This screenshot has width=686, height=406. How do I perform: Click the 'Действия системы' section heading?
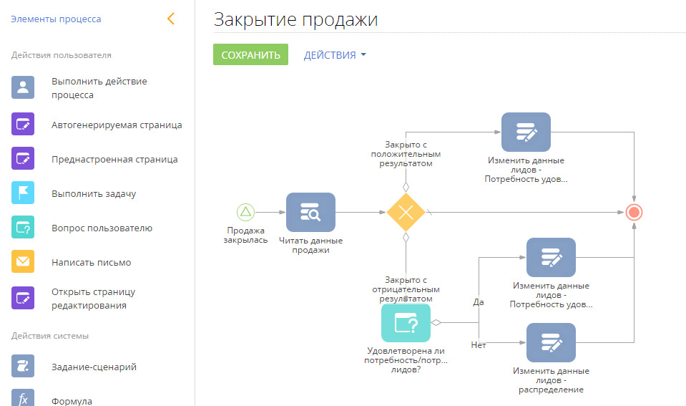[x=50, y=336]
